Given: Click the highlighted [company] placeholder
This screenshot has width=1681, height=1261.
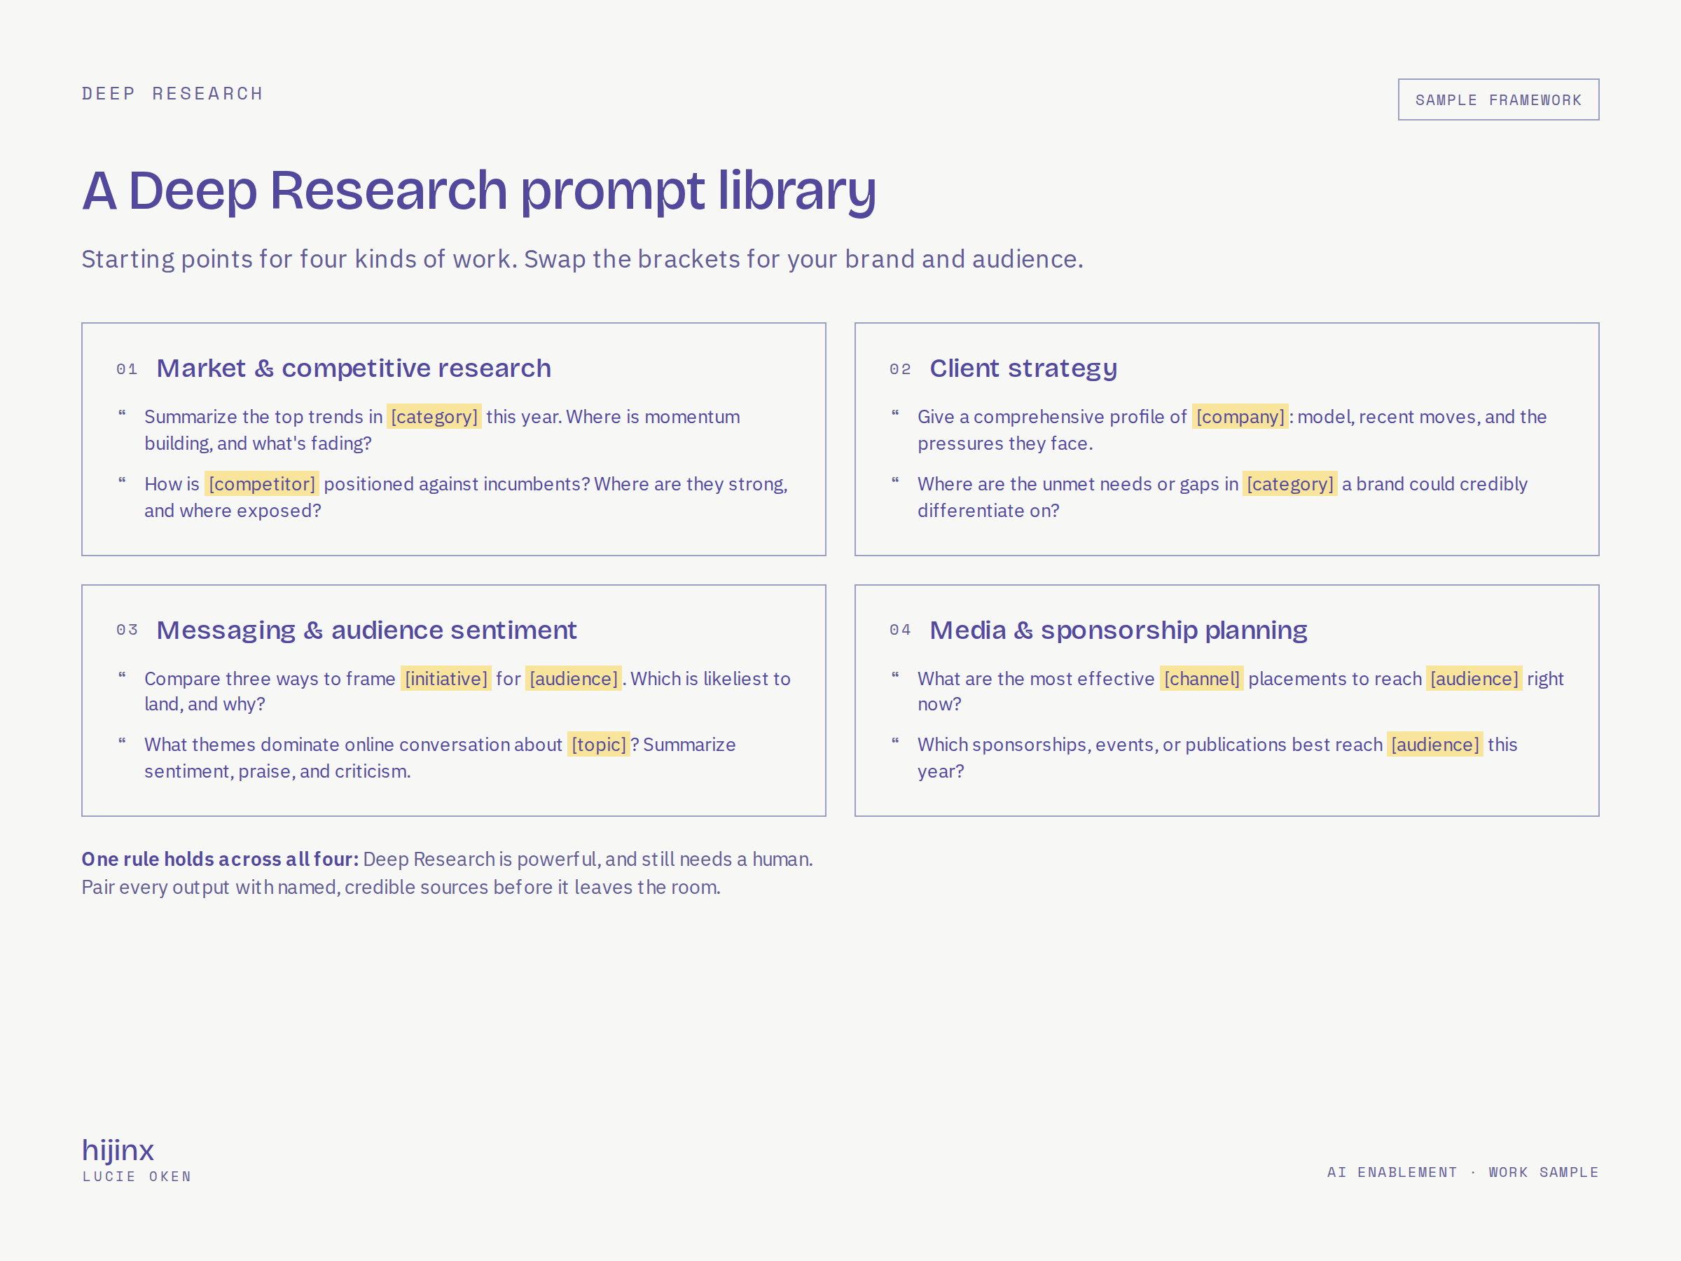Looking at the screenshot, I should [x=1240, y=417].
